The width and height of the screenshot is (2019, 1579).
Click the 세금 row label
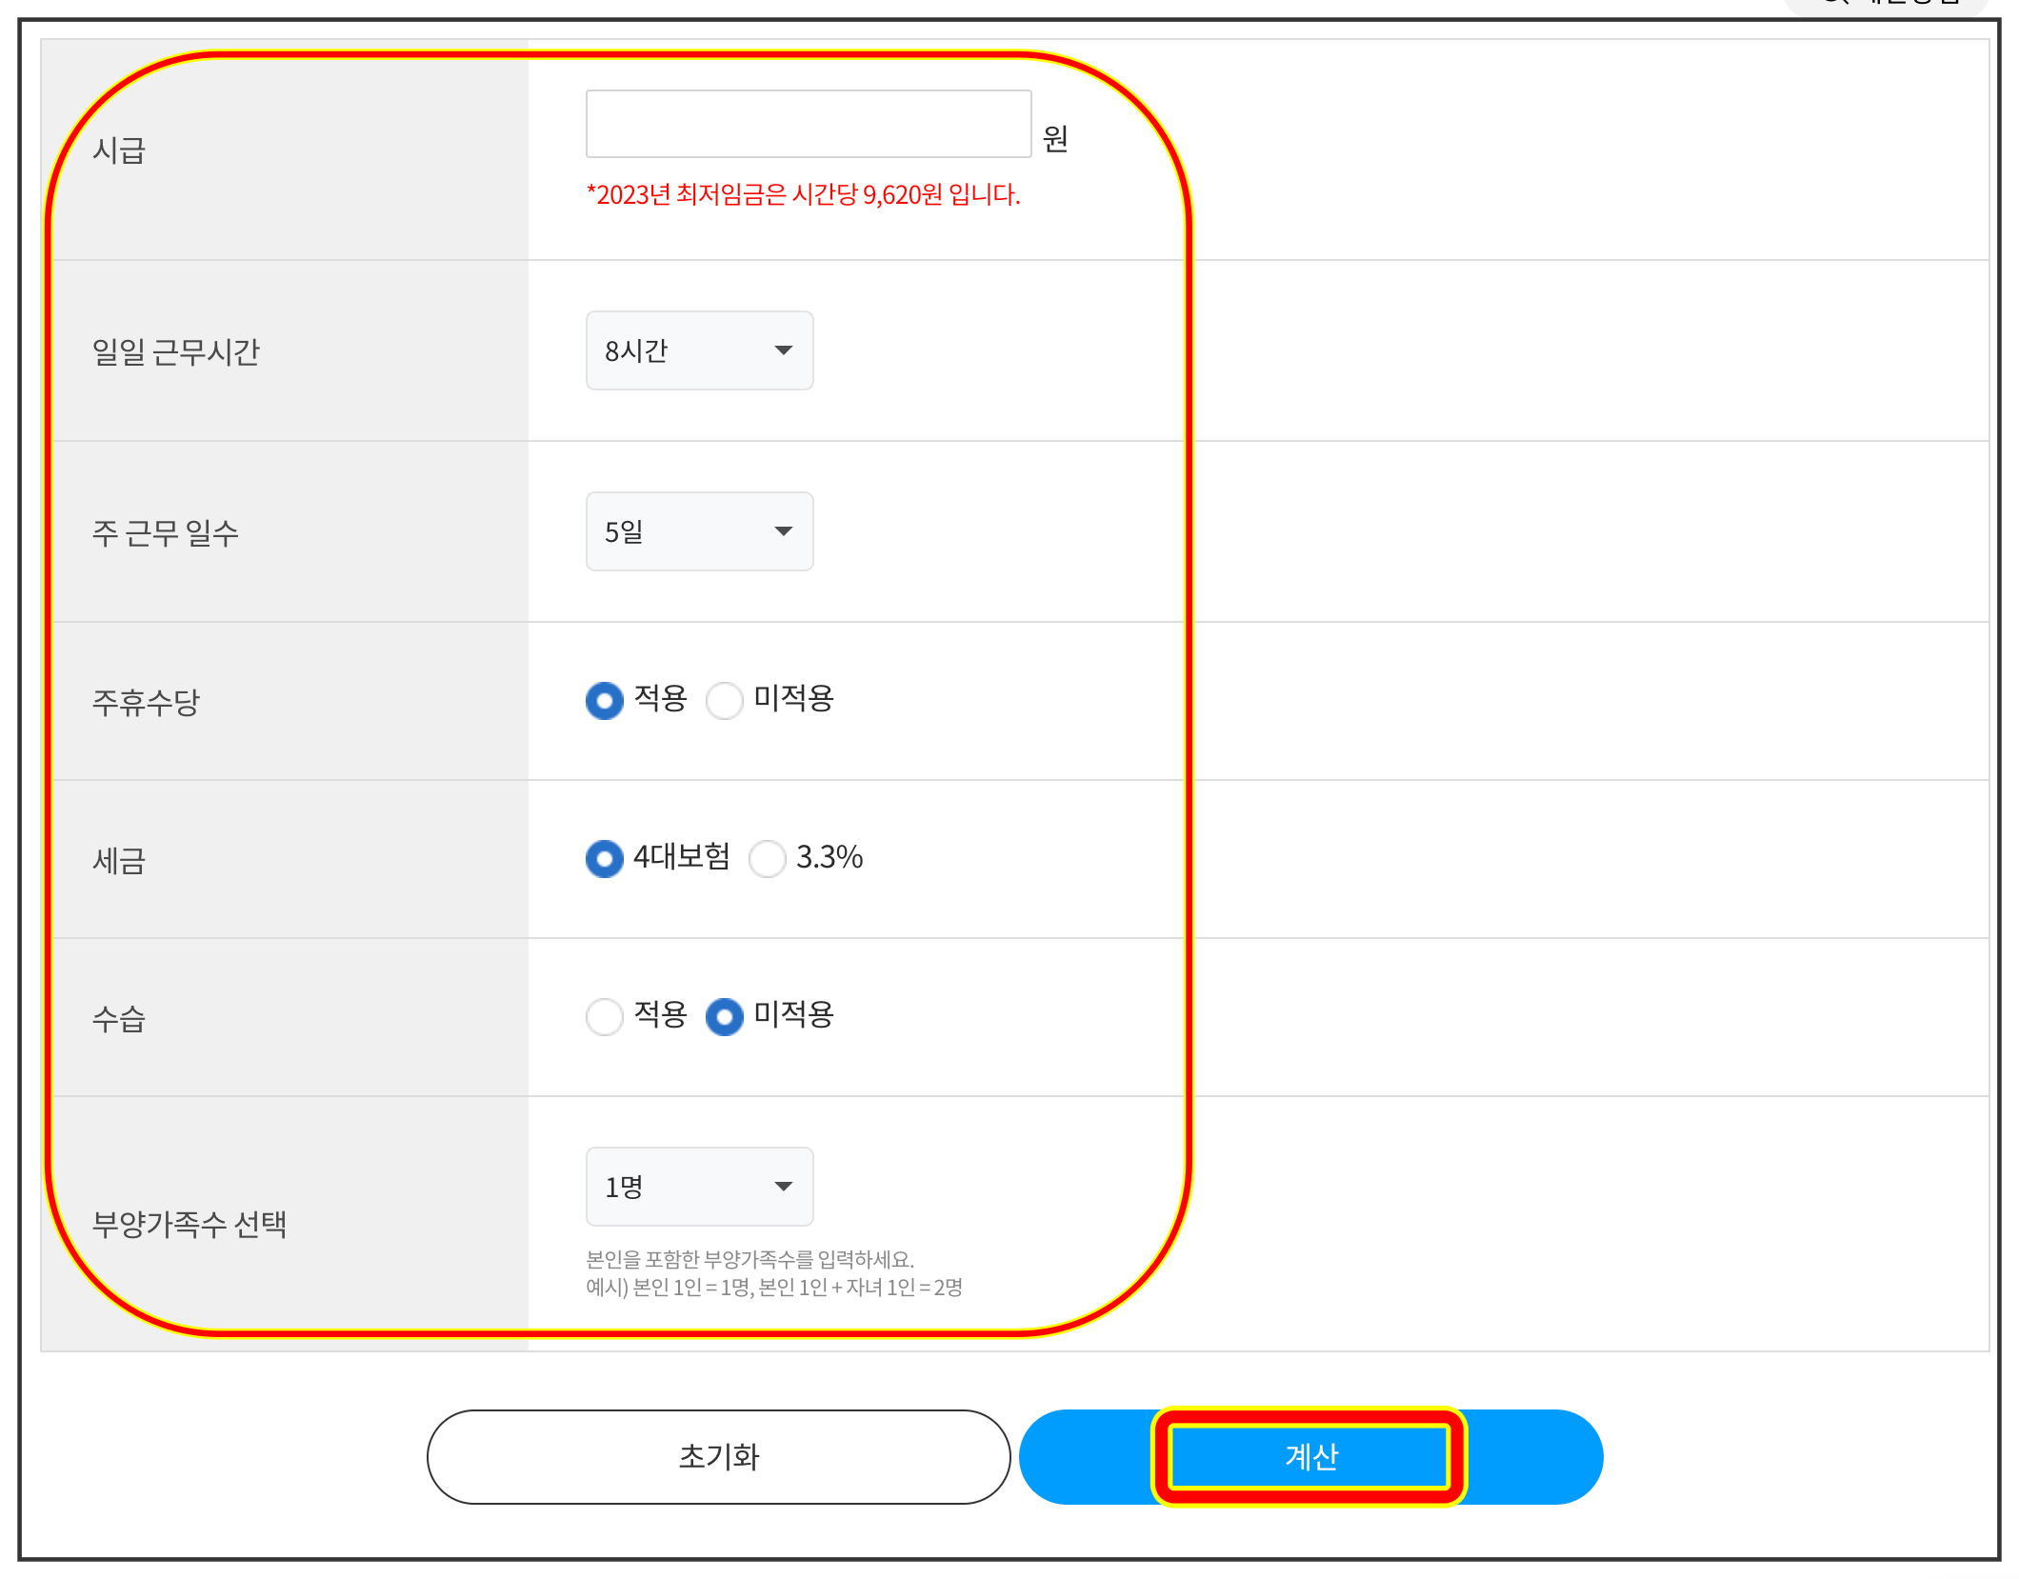[x=119, y=861]
